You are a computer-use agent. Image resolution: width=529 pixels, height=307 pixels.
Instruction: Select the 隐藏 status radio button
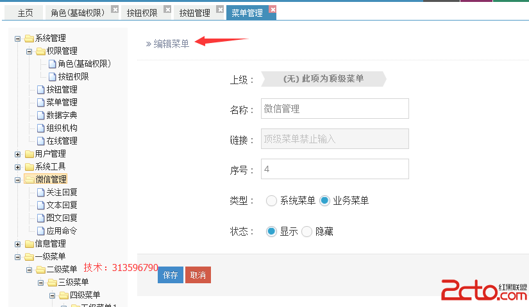pos(306,232)
